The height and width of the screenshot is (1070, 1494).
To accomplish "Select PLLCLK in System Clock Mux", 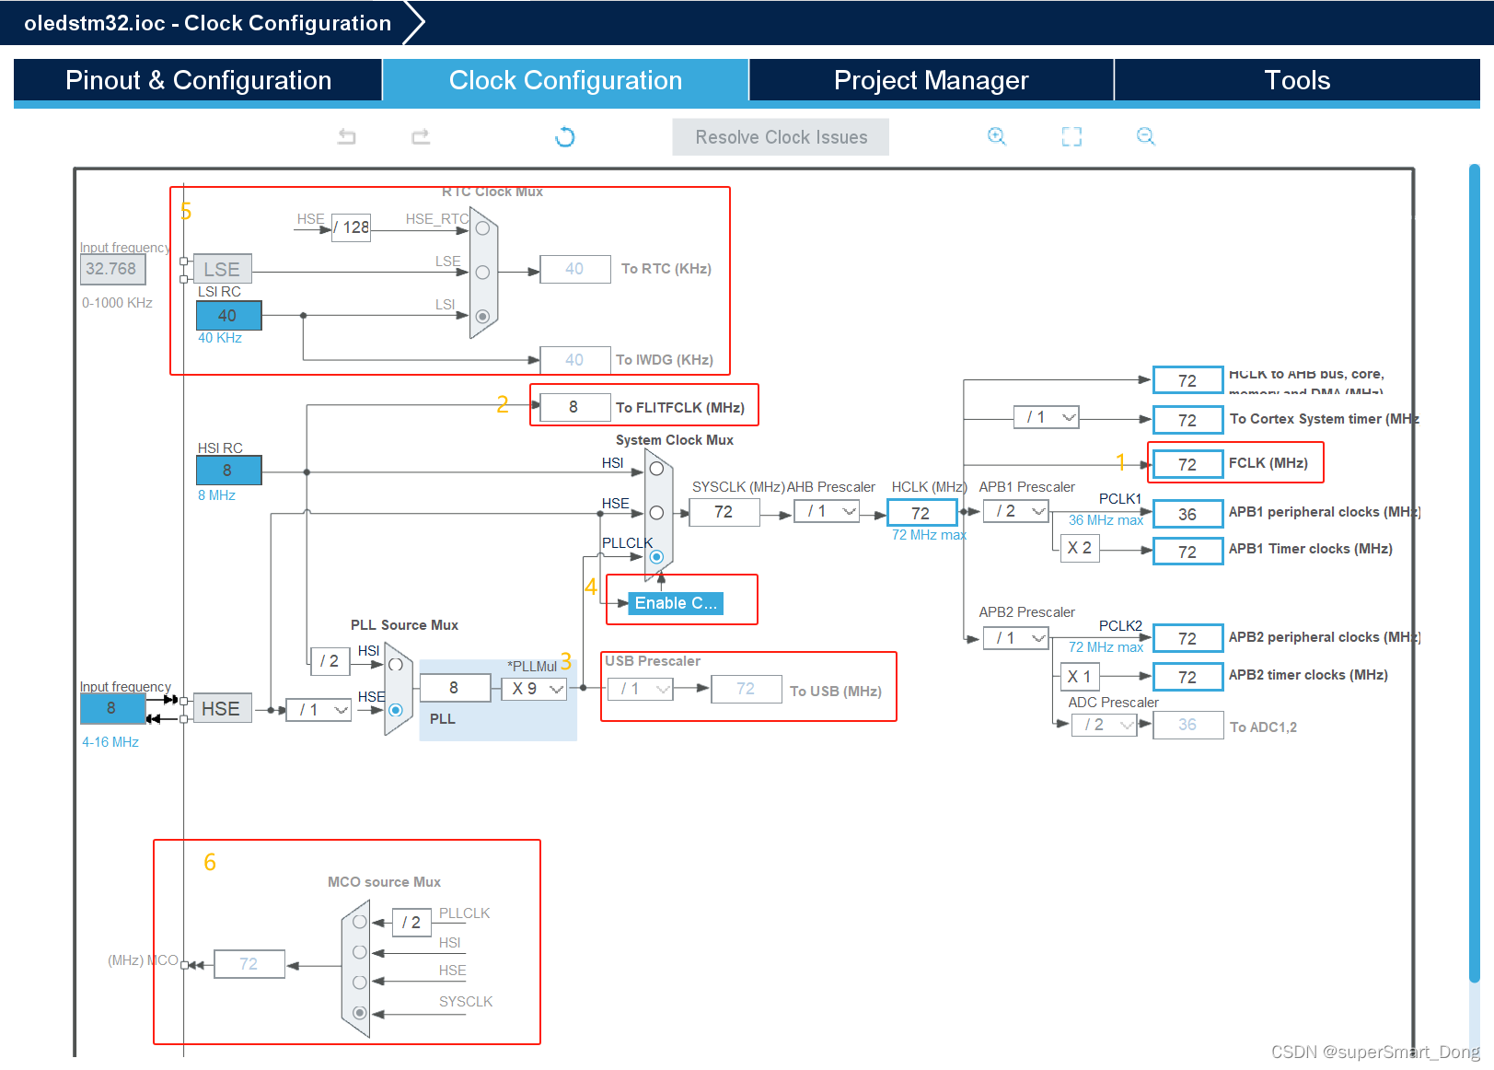I will [656, 556].
